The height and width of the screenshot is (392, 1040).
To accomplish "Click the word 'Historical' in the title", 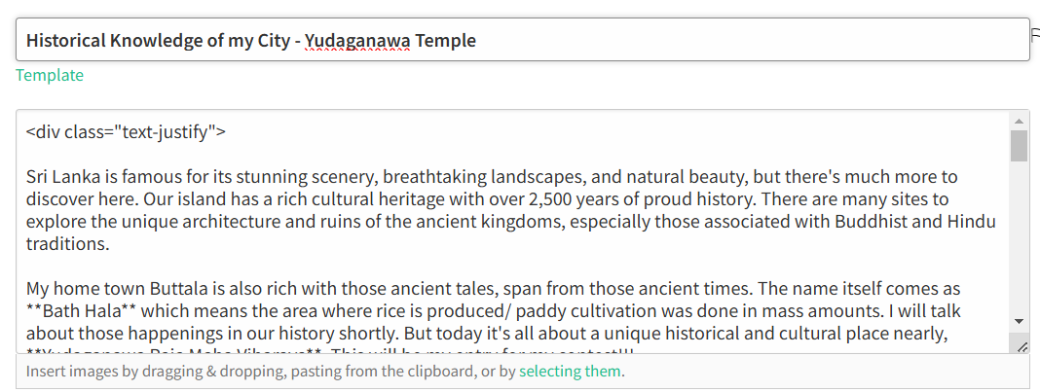I will click(x=71, y=41).
